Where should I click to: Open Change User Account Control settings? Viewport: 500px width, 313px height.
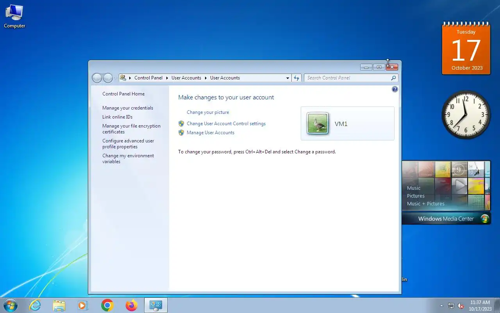226,124
